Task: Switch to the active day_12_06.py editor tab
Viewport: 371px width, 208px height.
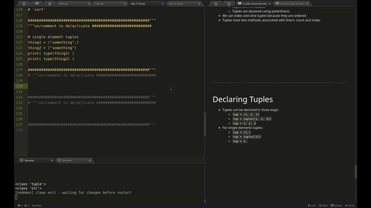Action: coord(147,4)
